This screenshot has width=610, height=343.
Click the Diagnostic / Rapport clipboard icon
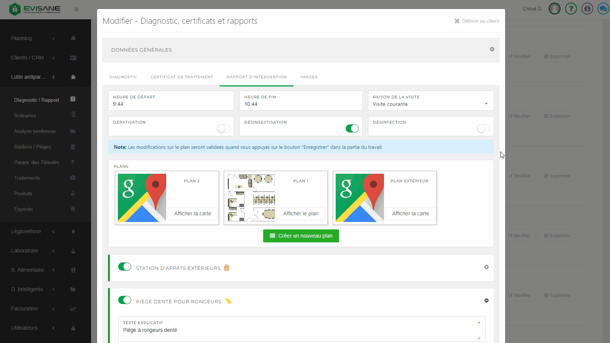click(x=73, y=99)
